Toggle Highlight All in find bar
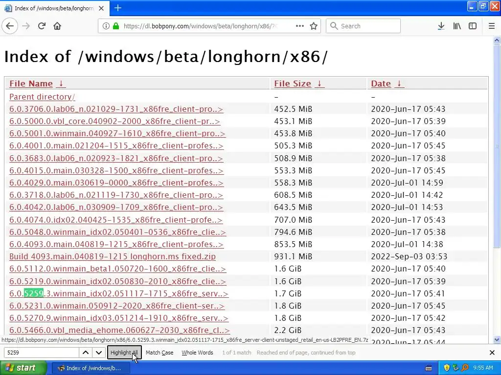 pyautogui.click(x=124, y=353)
